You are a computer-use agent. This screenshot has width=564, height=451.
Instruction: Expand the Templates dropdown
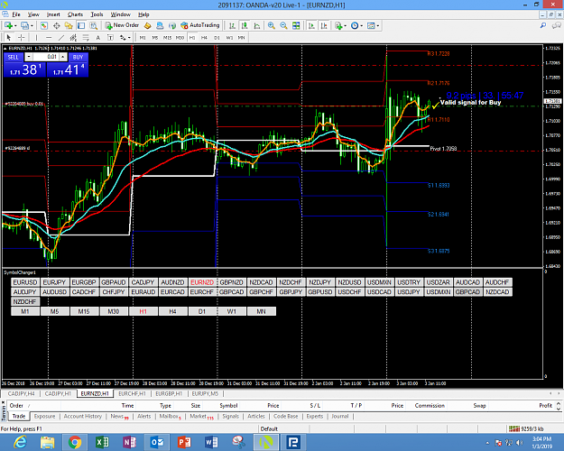click(x=378, y=26)
